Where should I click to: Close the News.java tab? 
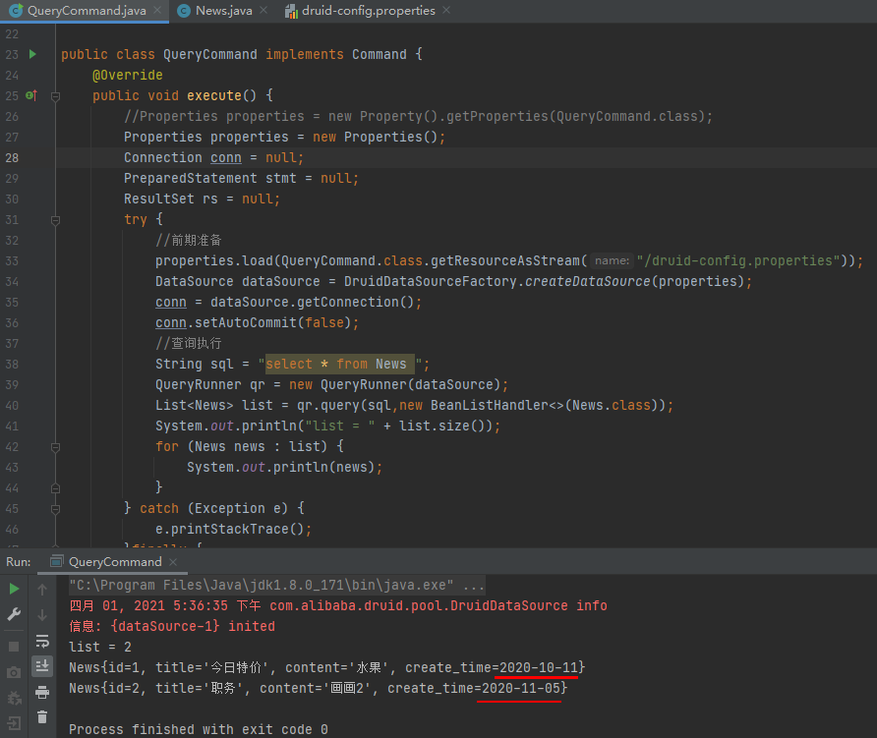coord(263,10)
